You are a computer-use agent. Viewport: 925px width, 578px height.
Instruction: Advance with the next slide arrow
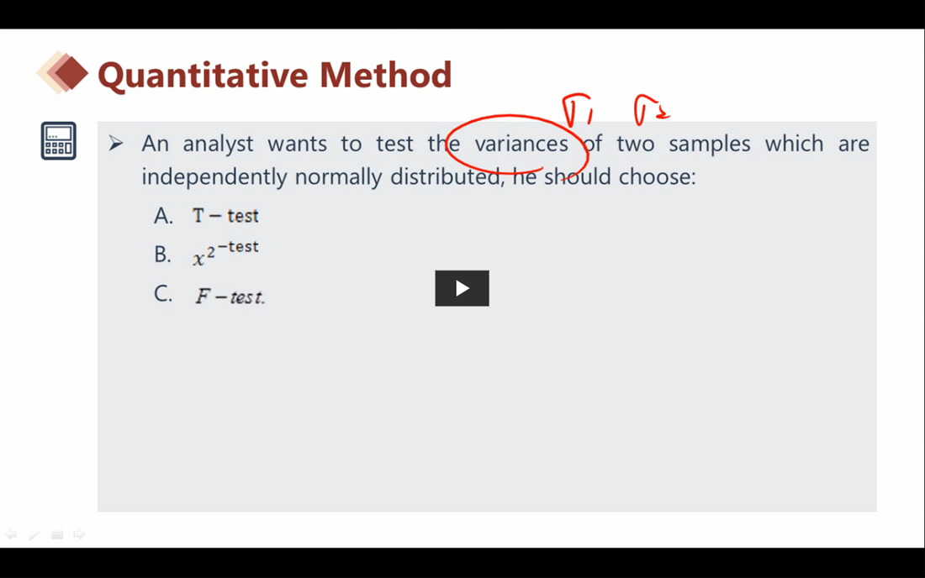pyautogui.click(x=79, y=534)
